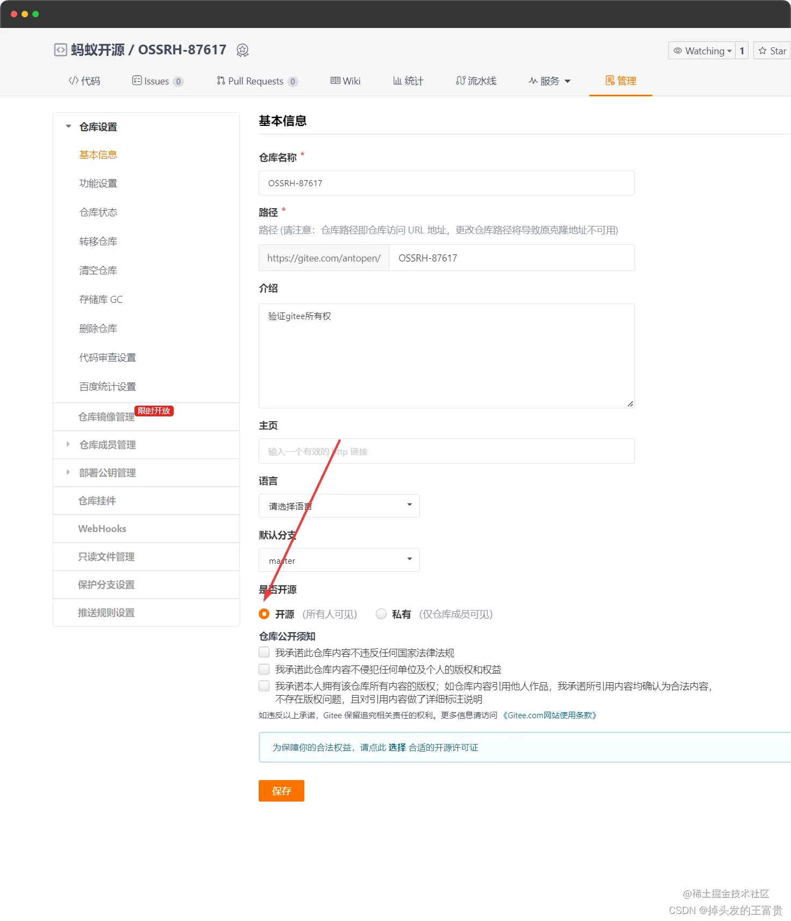Open 删除仓库 in sidebar
Screen dimensions: 791x921
(x=98, y=329)
